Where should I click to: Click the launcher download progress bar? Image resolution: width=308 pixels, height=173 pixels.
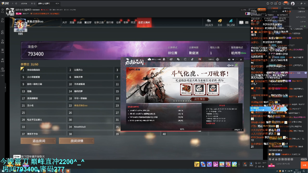(182, 131)
